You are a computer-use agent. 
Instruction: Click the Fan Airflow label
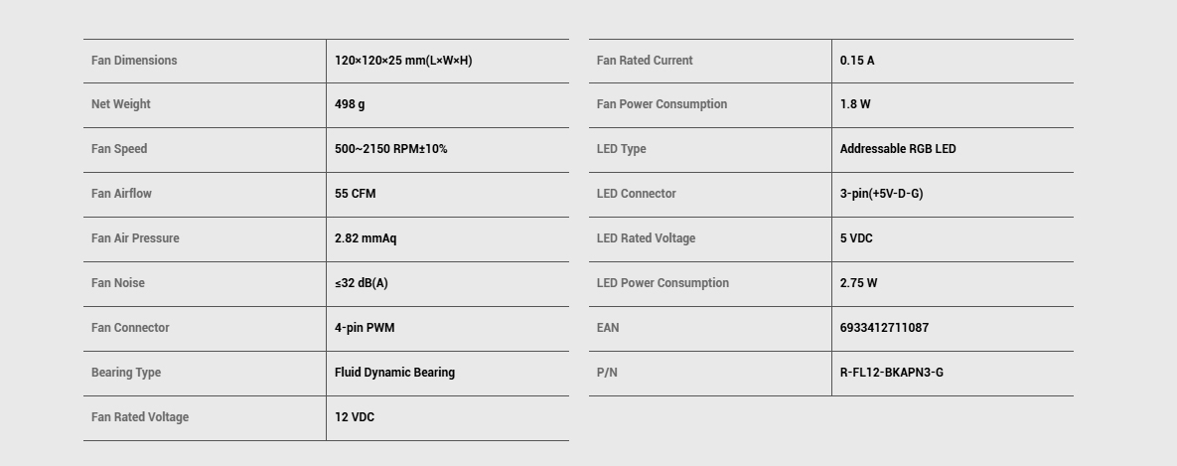click(x=121, y=194)
